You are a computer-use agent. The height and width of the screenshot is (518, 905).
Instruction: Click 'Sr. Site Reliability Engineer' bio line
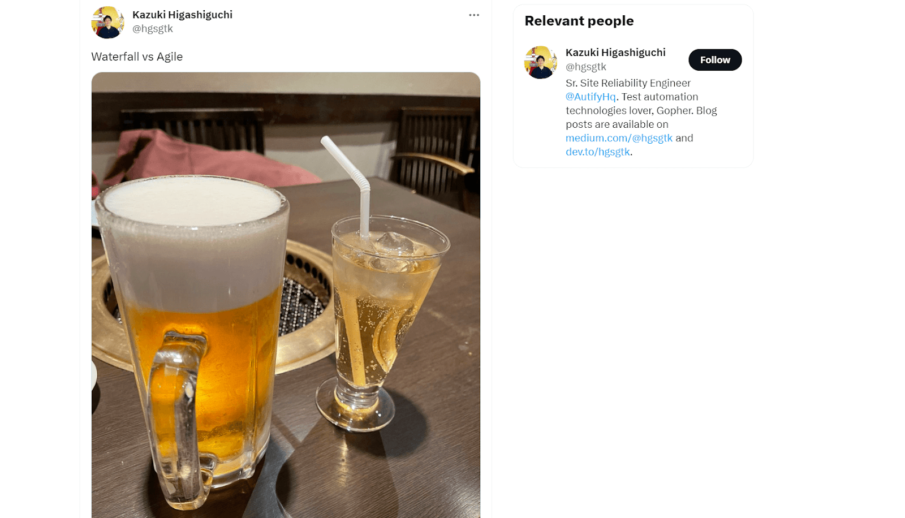(628, 83)
